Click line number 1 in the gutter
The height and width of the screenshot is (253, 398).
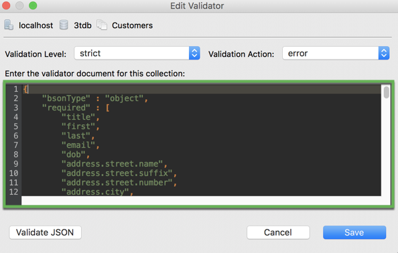15,89
